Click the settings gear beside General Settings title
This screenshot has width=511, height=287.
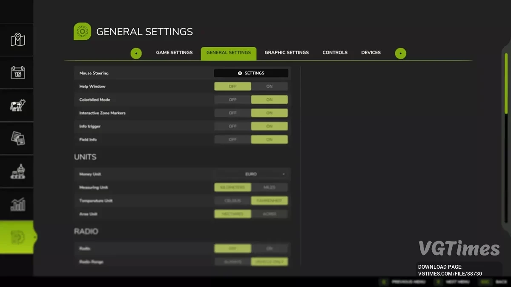click(x=82, y=31)
